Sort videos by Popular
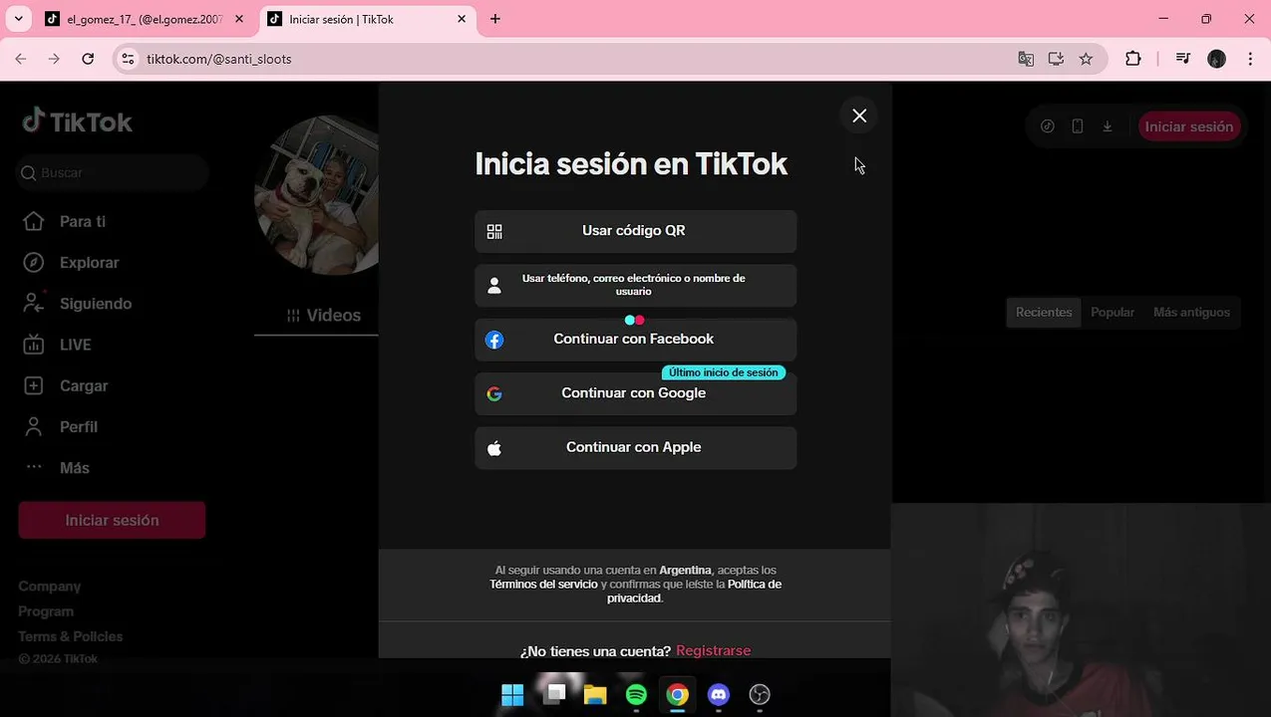Screen dimensions: 1271x717 [x=1112, y=313]
